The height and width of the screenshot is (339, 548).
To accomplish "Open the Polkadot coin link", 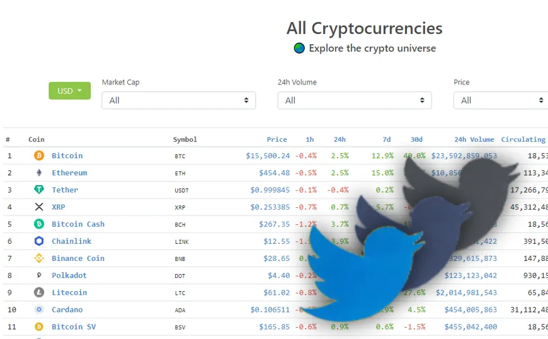I will 69,275.
